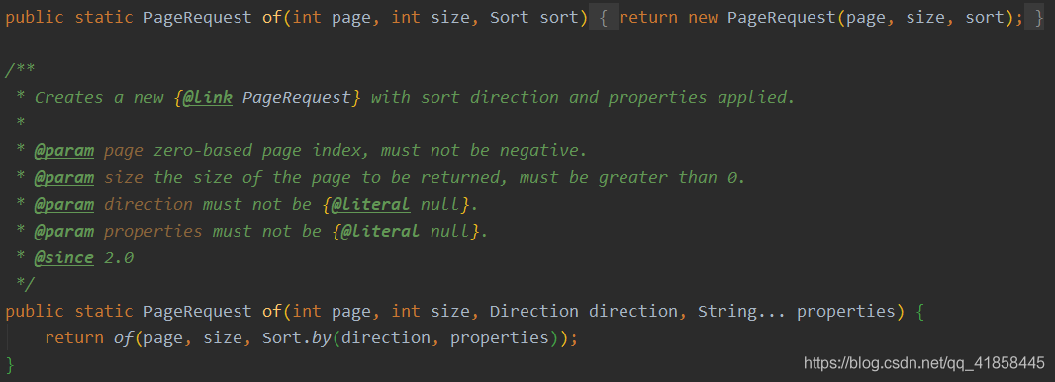Click the Sort type in first method signature
The height and width of the screenshot is (382, 1055).
(510, 18)
